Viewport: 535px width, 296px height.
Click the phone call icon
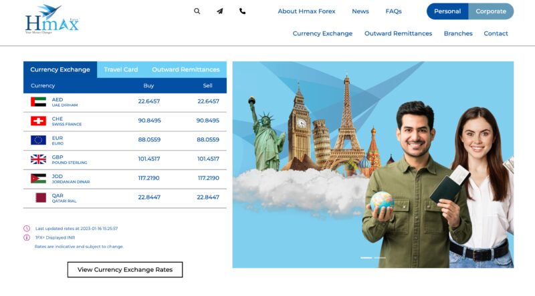(242, 11)
